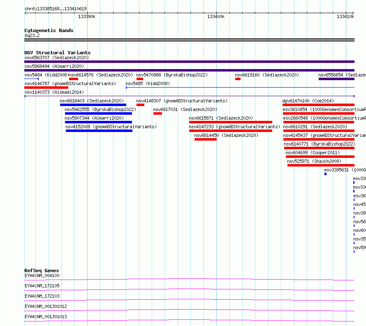The width and height of the screenshot is (366, 326).
Task: Click the nsv6140771 (ByrskaBishop2022) label
Action: click(x=320, y=144)
